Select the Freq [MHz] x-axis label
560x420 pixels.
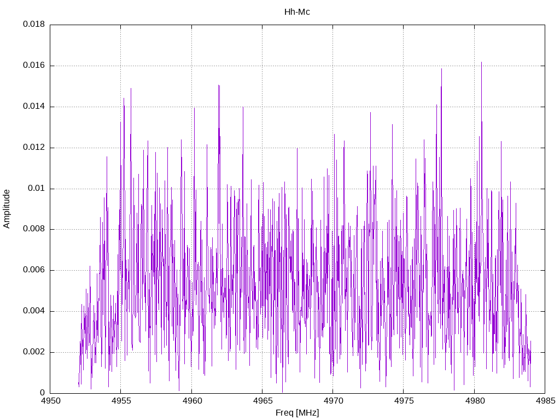coord(297,413)
